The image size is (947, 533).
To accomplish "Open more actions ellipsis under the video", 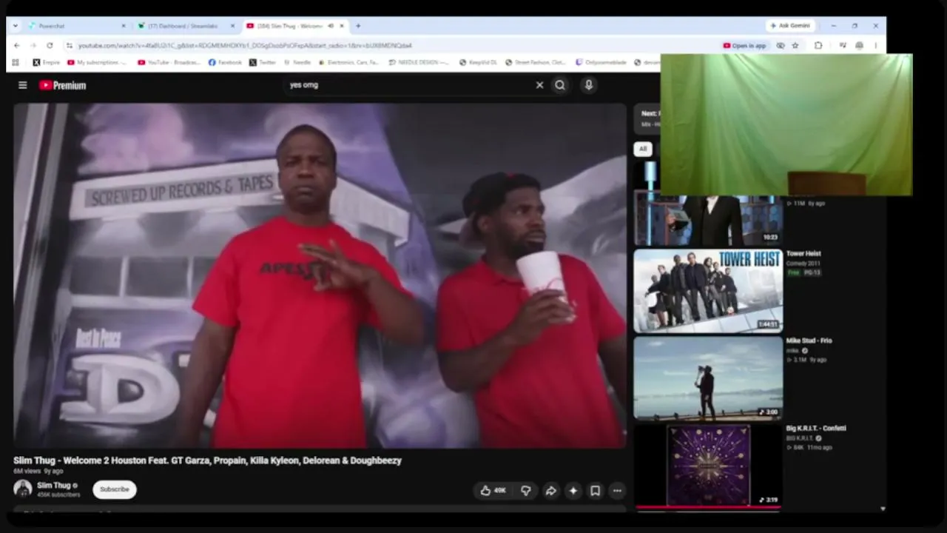I will (x=617, y=490).
